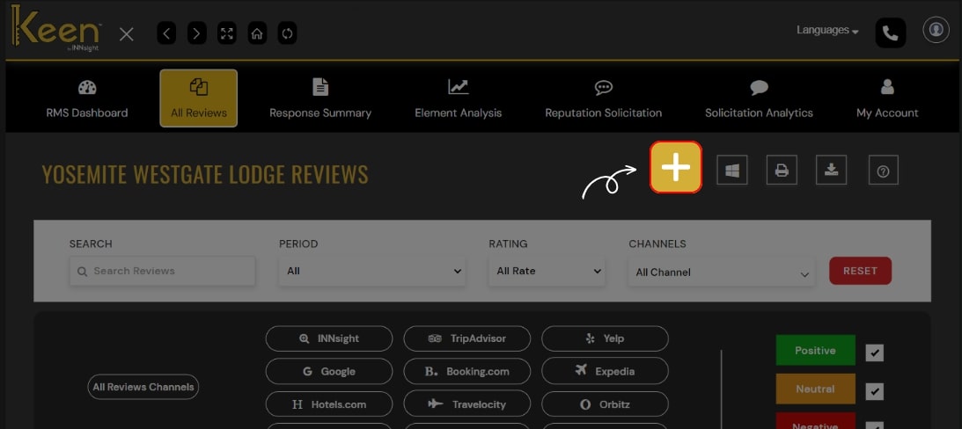962x429 pixels.
Task: Filter by the INNsight channel
Action: (329, 338)
